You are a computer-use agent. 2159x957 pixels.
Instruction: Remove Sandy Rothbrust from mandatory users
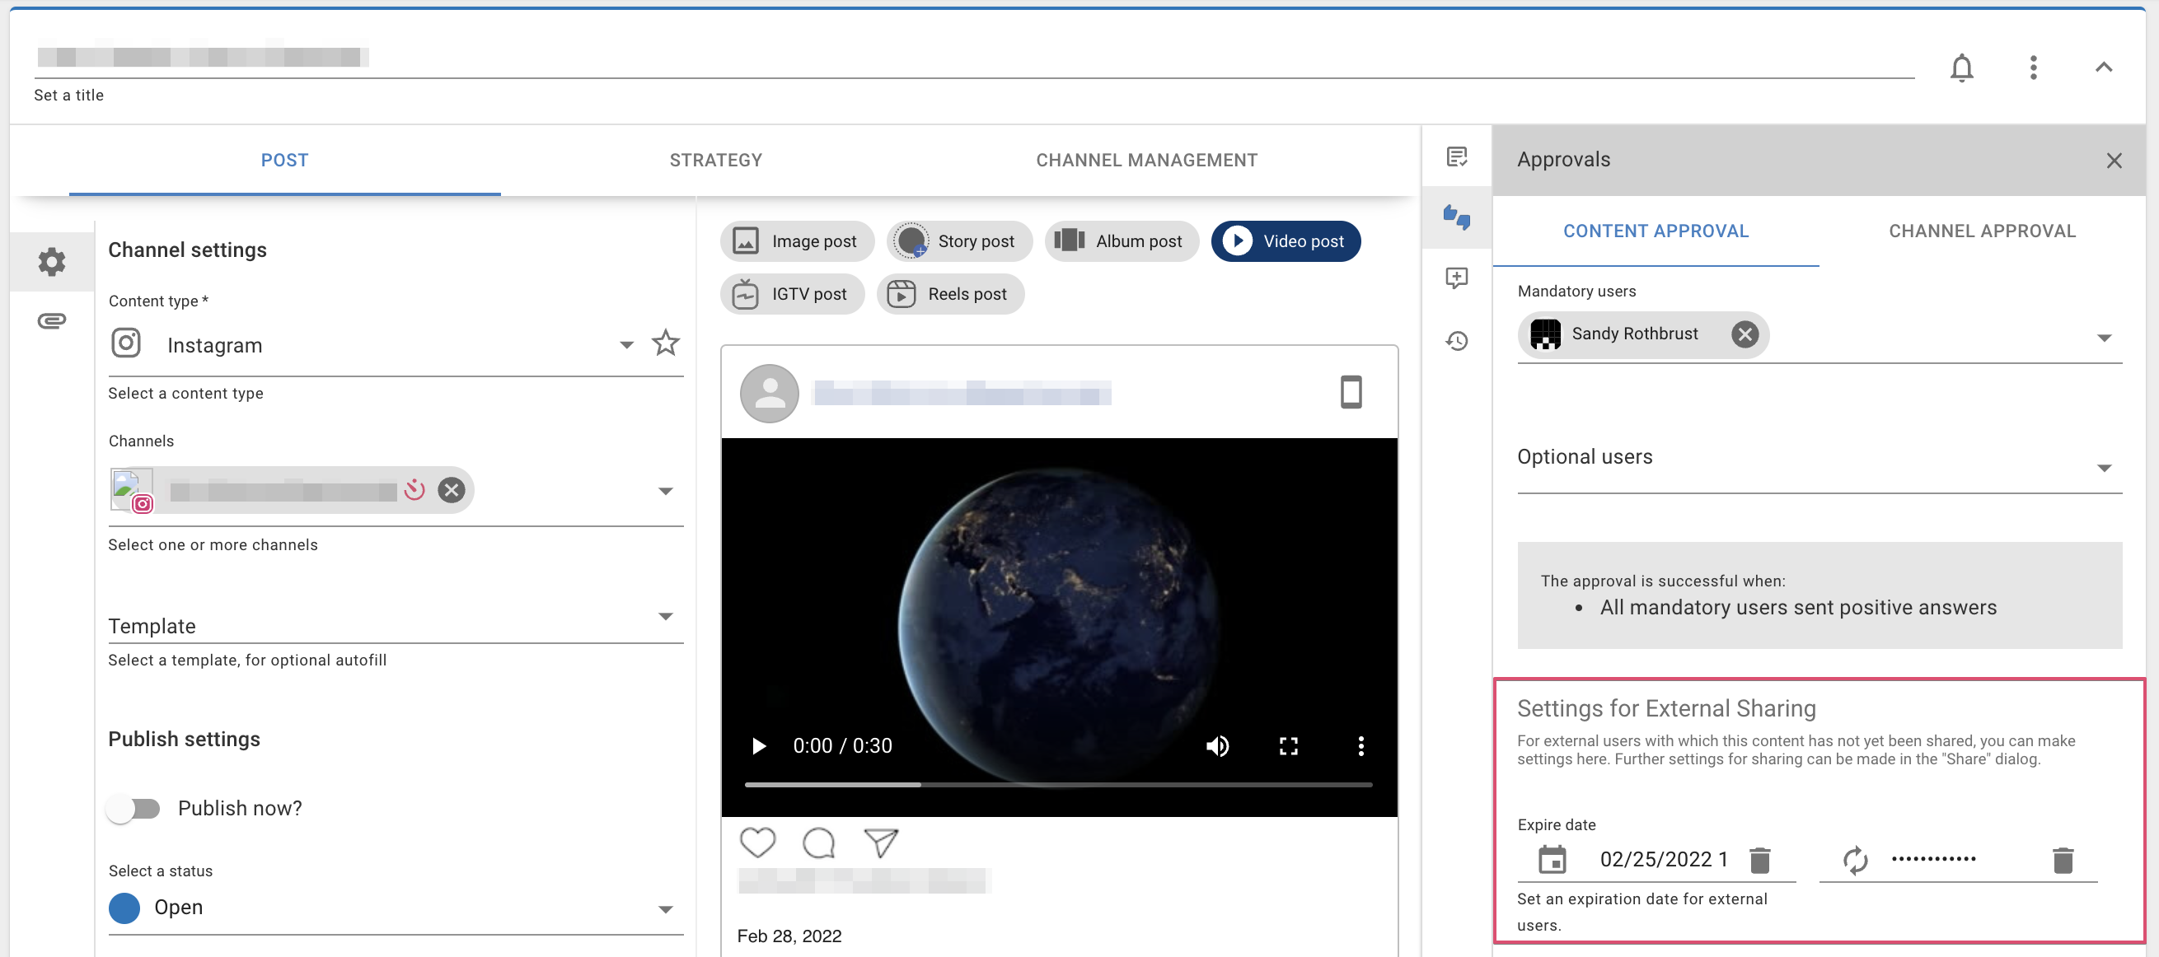point(1745,334)
